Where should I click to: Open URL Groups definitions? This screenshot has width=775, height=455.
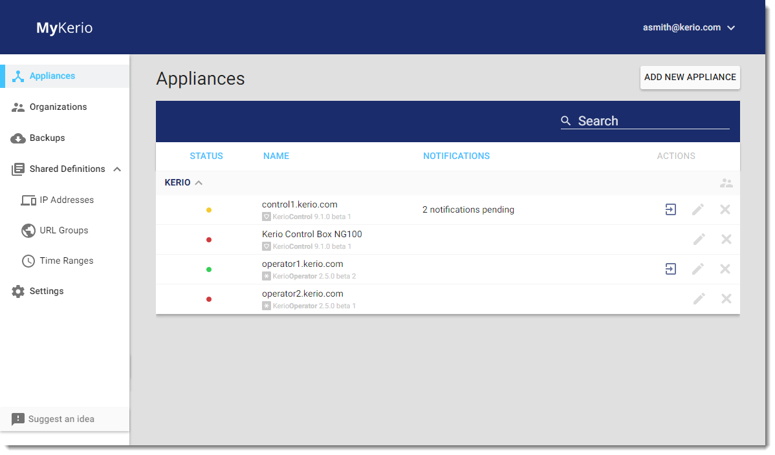click(x=64, y=230)
